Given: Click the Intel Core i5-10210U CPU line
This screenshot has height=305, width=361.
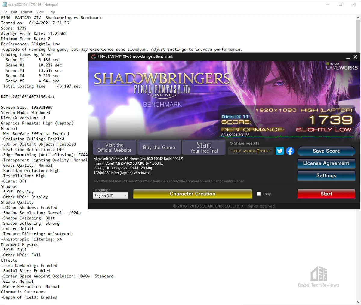Looking at the screenshot, I should [x=128, y=163].
